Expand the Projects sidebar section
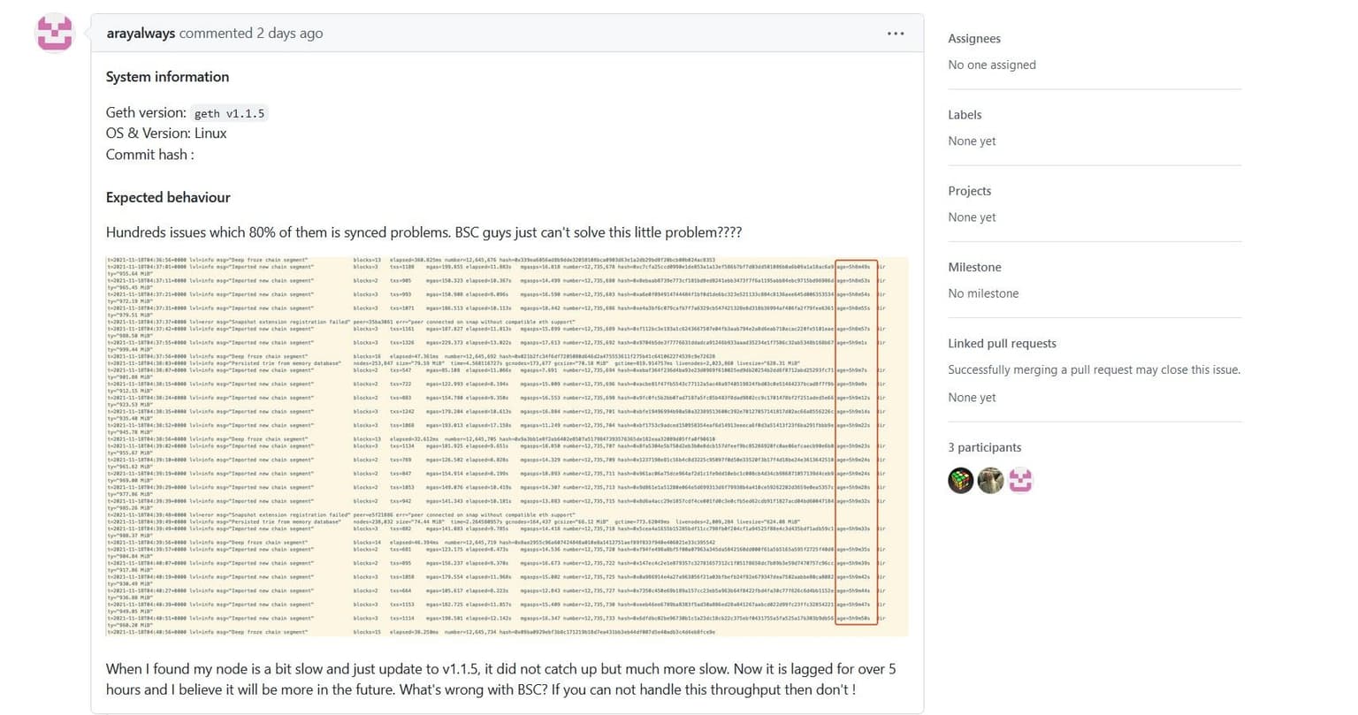Screen dimensions: 1358x715 (x=969, y=191)
